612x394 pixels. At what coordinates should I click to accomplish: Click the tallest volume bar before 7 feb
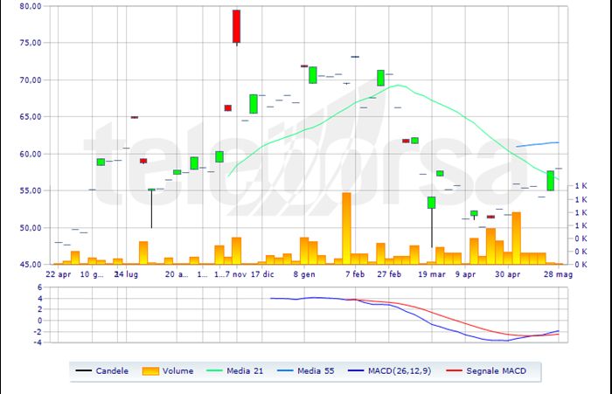346,229
